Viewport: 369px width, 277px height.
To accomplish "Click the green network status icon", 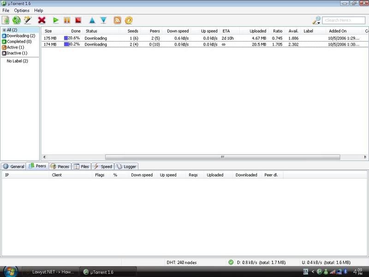I will [x=231, y=262].
